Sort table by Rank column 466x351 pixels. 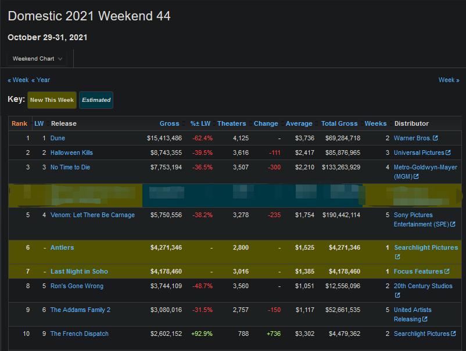tap(19, 123)
